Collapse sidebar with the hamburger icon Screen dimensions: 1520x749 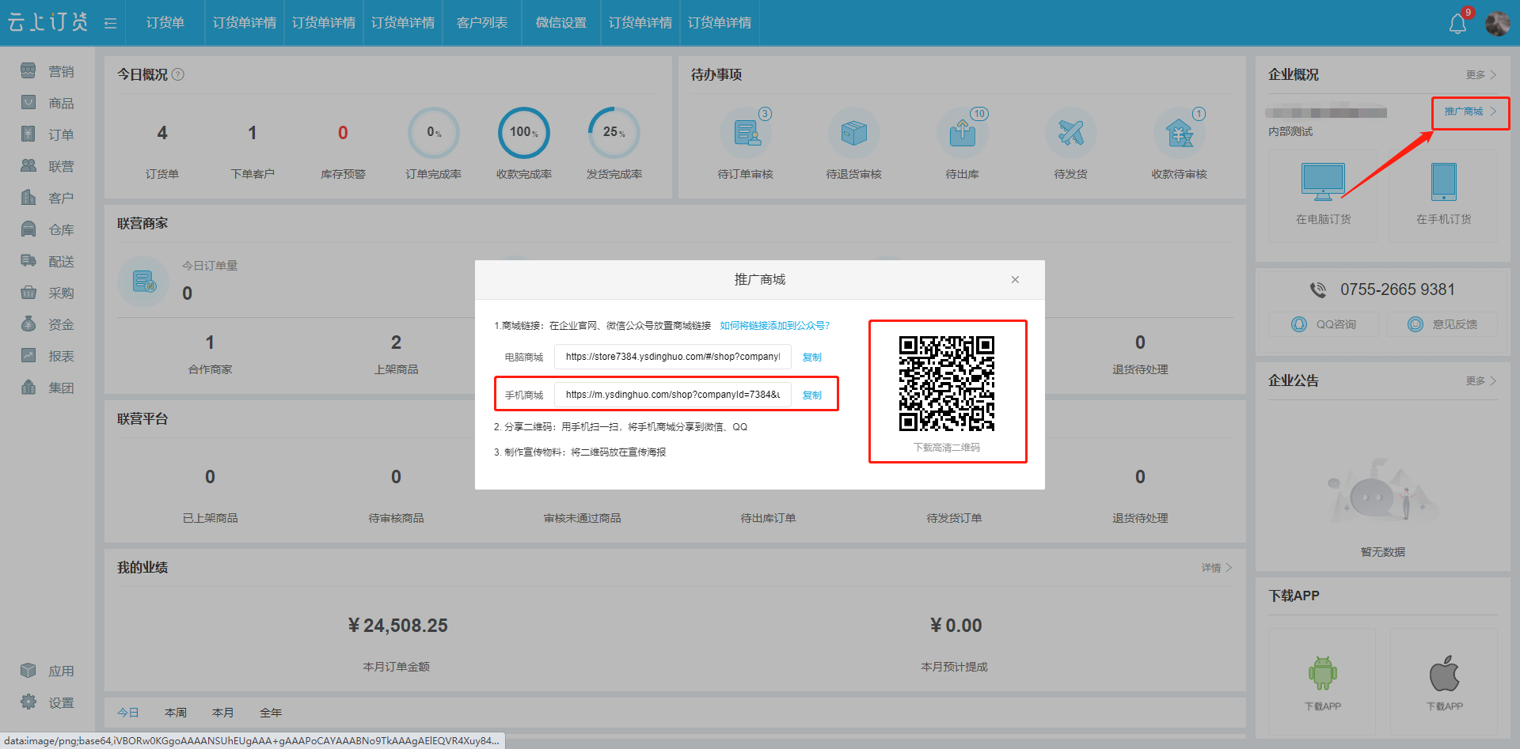click(110, 23)
